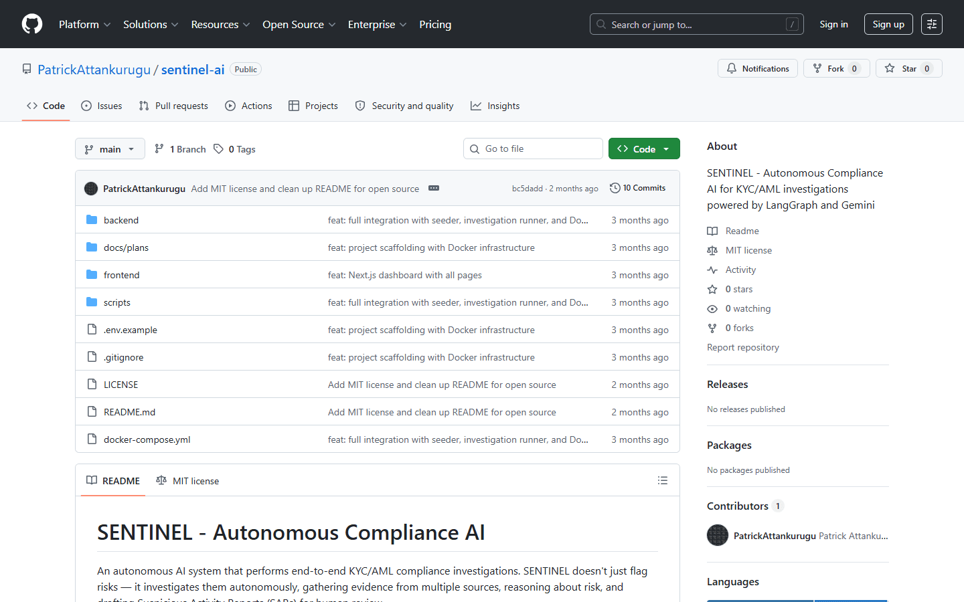Expand the Resources menu
Viewport: 964px width, 602px height.
pyautogui.click(x=220, y=24)
